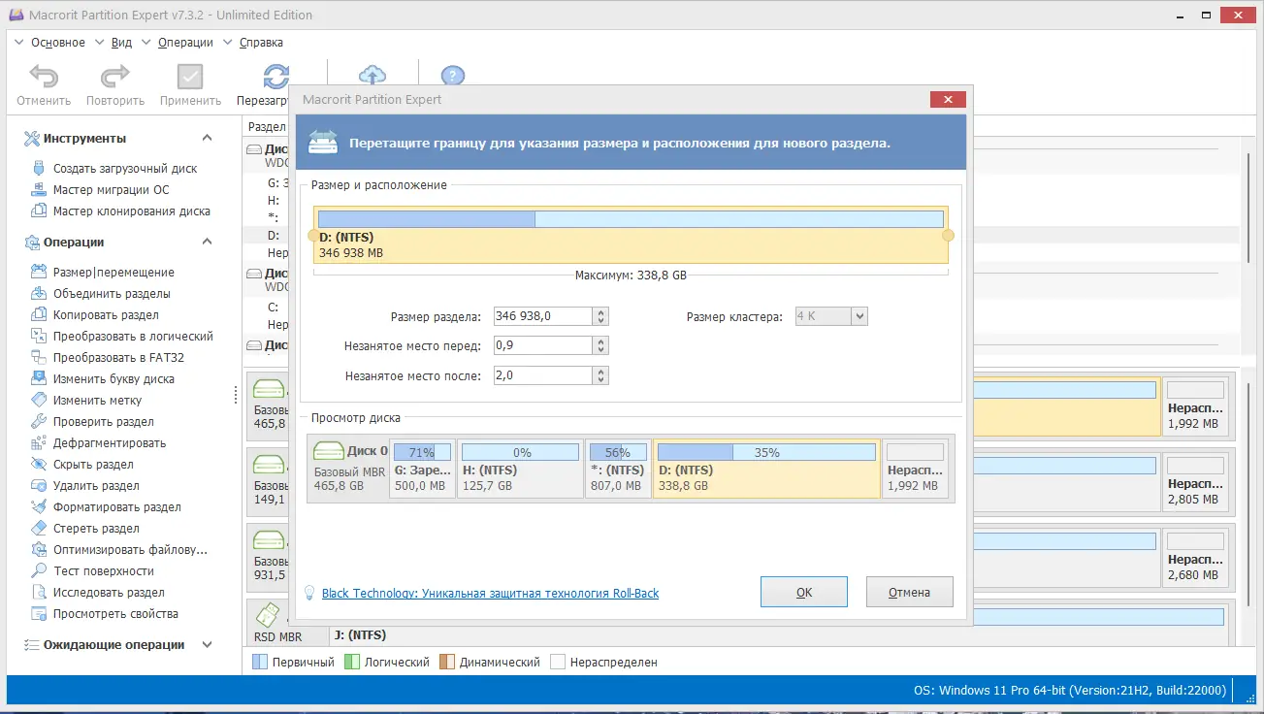The image size is (1264, 714).
Task: Increase Незанятое место после with up arrow
Action: point(601,372)
